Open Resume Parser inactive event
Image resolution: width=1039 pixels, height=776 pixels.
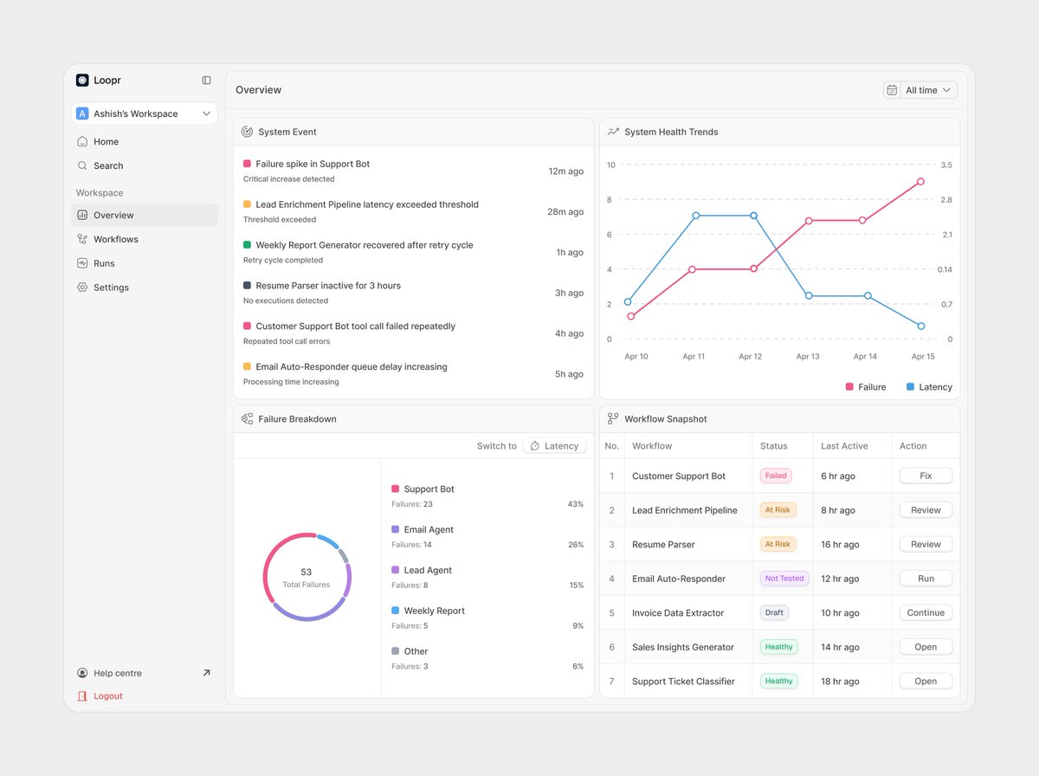pyautogui.click(x=413, y=293)
